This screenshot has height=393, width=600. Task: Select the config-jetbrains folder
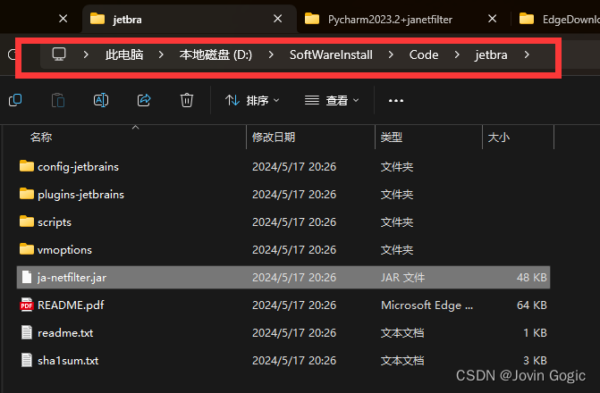[x=283, y=166]
